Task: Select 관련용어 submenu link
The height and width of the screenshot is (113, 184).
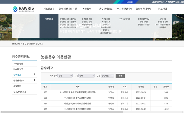Action: click(163, 27)
